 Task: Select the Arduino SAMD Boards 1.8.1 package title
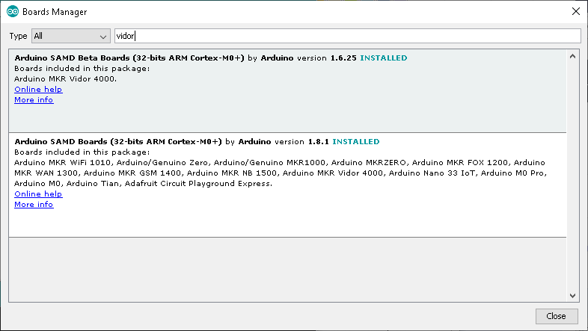118,142
